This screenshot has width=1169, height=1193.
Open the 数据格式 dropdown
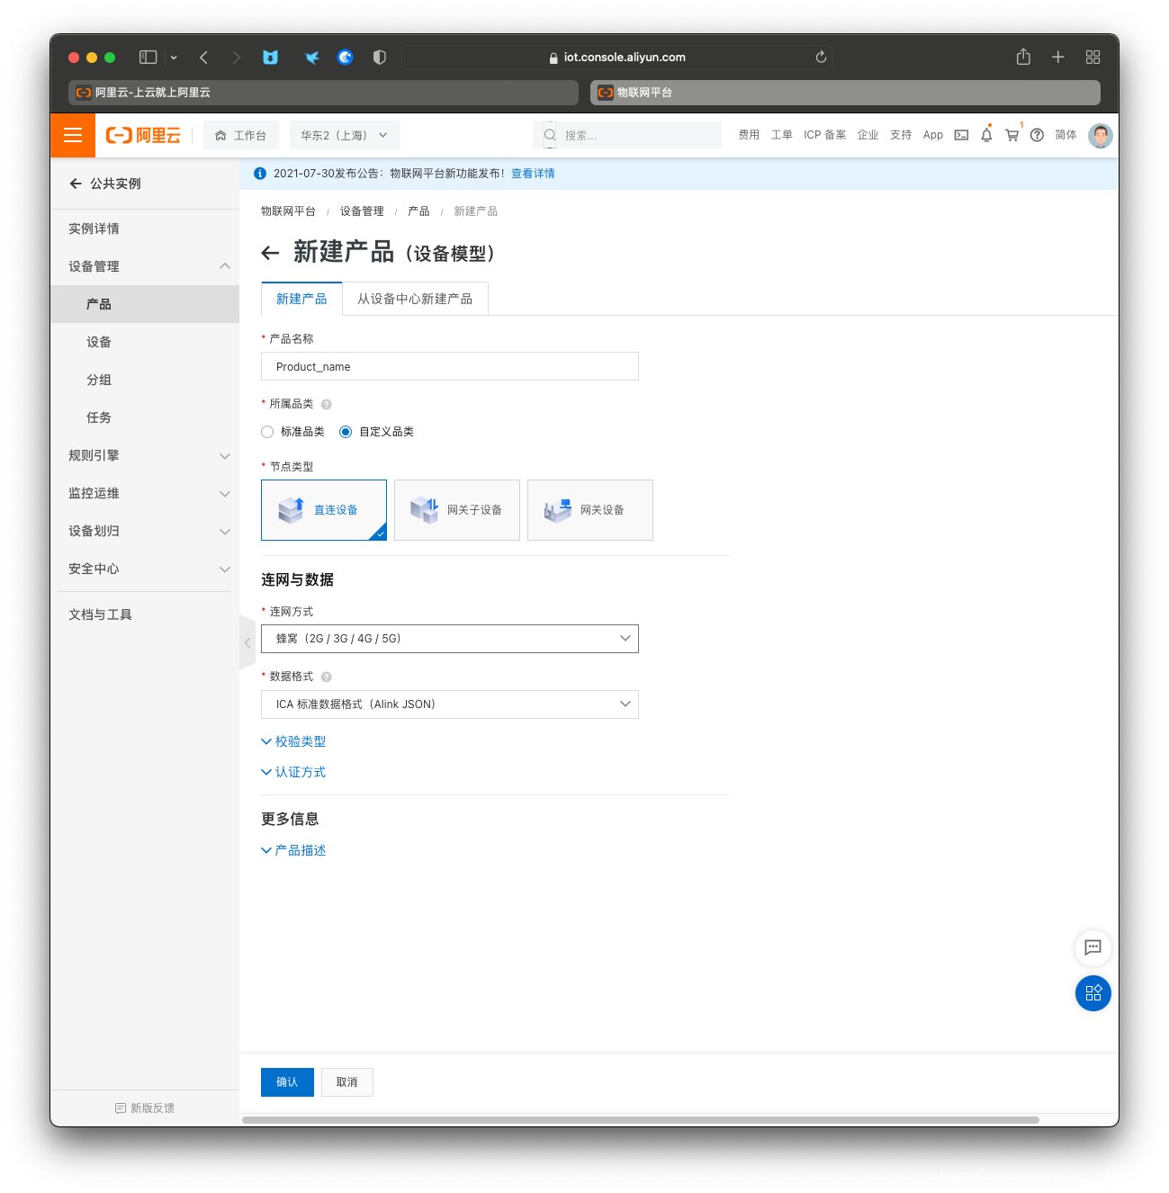click(x=449, y=704)
